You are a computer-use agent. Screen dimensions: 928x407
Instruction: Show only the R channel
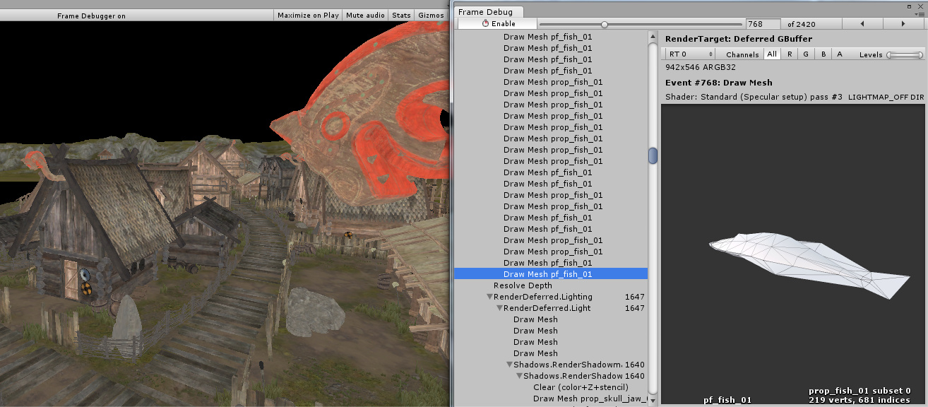click(790, 54)
